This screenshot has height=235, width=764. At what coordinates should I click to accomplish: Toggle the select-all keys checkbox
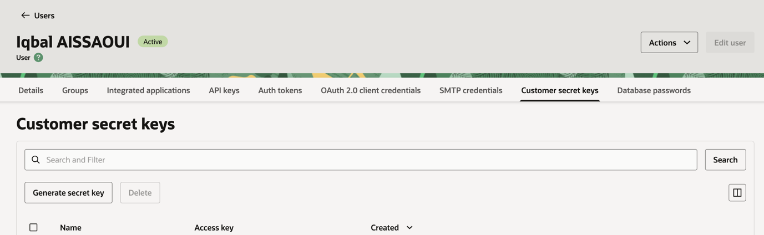pyautogui.click(x=33, y=227)
